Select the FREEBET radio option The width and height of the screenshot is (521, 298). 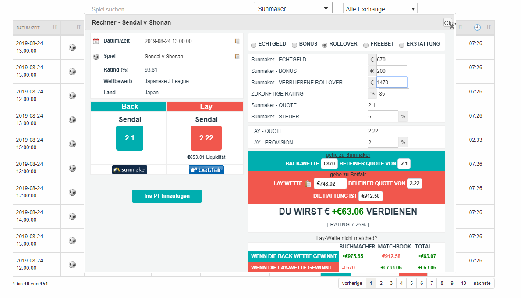tap(366, 45)
